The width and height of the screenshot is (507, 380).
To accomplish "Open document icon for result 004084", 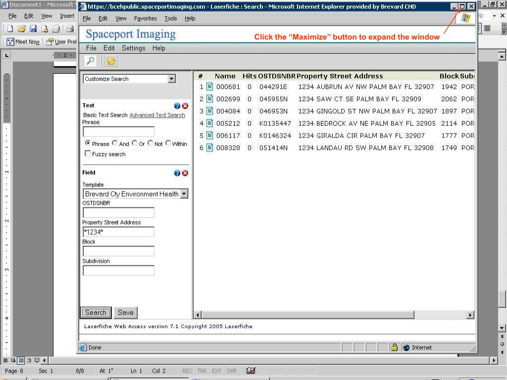I will point(209,111).
